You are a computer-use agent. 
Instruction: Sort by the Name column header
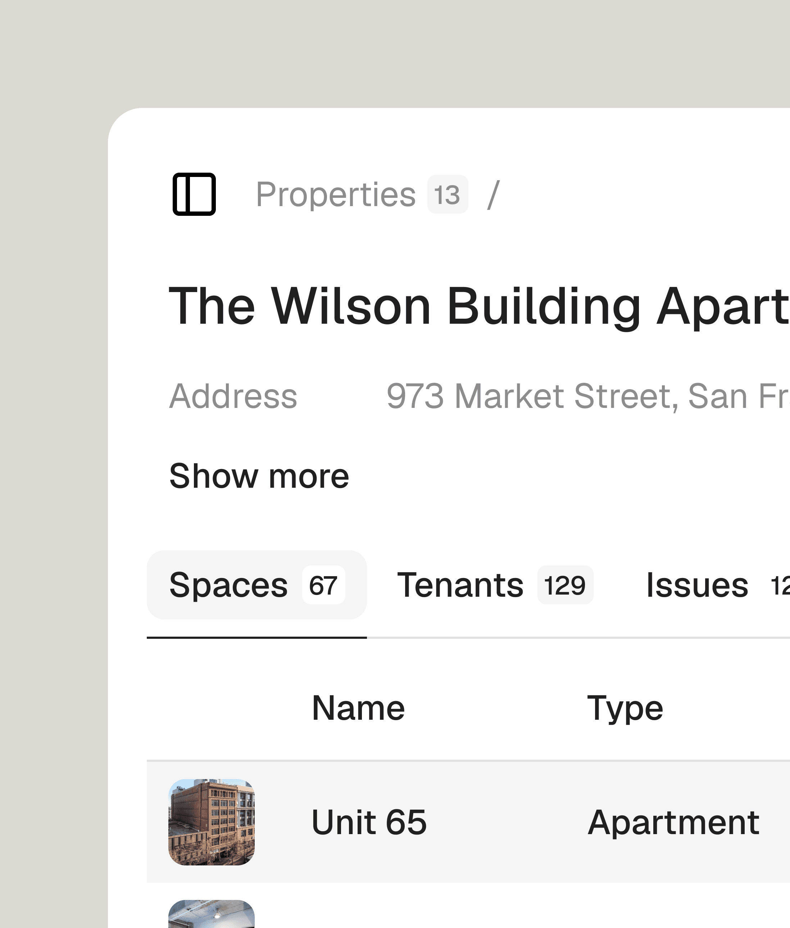[357, 707]
